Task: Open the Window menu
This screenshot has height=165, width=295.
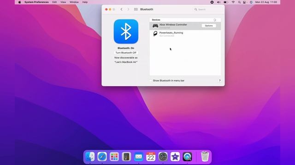Action: 74,2
